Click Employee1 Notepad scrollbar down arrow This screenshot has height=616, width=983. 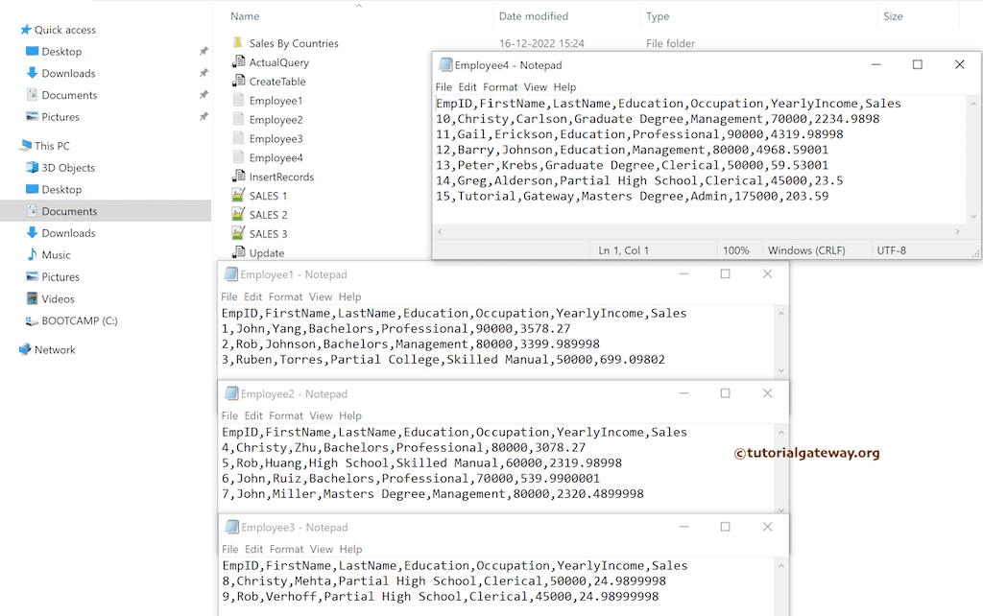781,370
